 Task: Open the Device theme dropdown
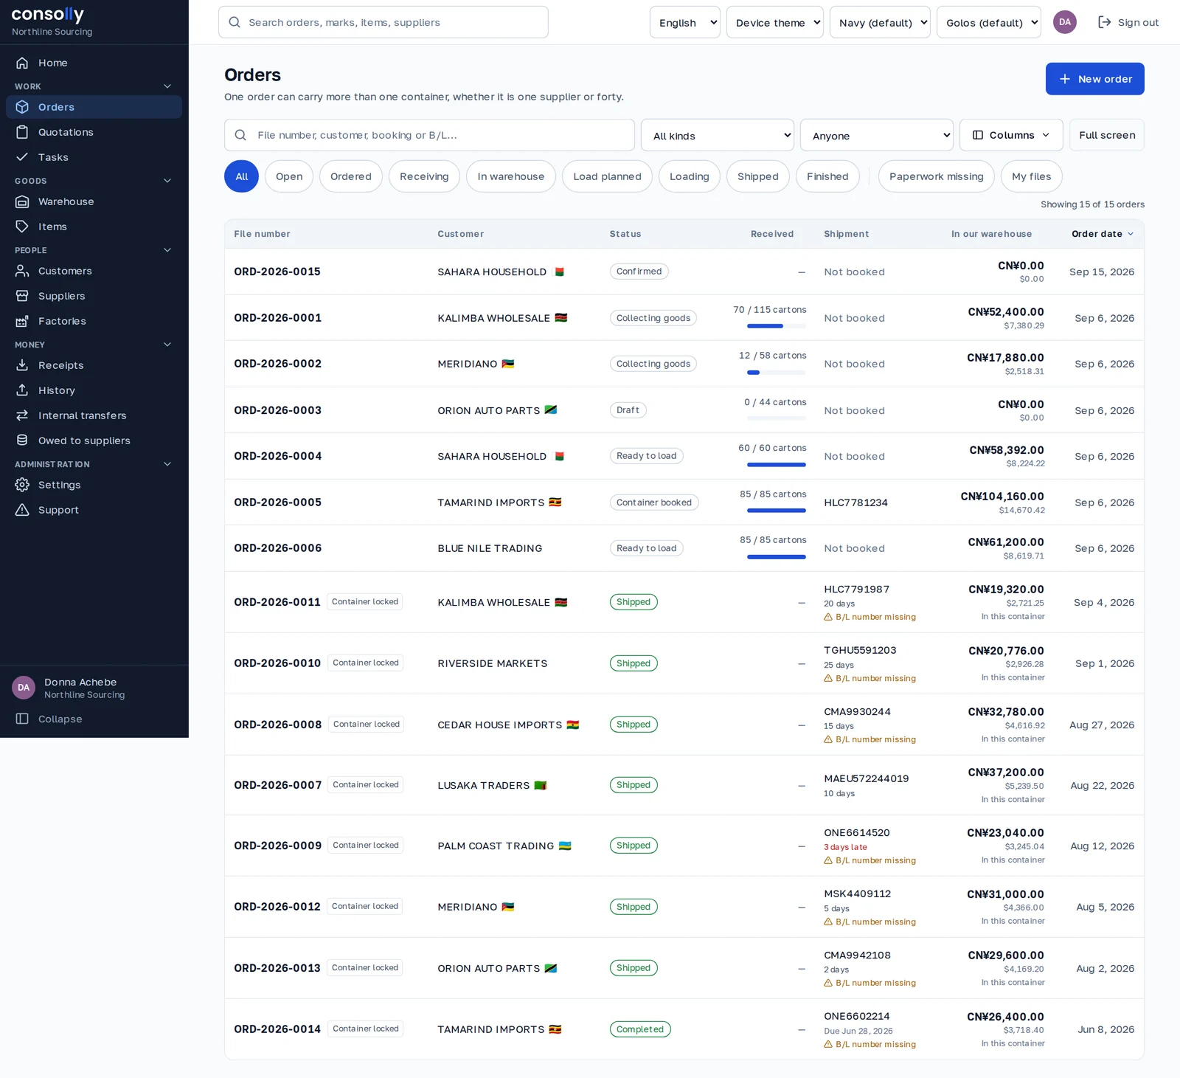775,22
